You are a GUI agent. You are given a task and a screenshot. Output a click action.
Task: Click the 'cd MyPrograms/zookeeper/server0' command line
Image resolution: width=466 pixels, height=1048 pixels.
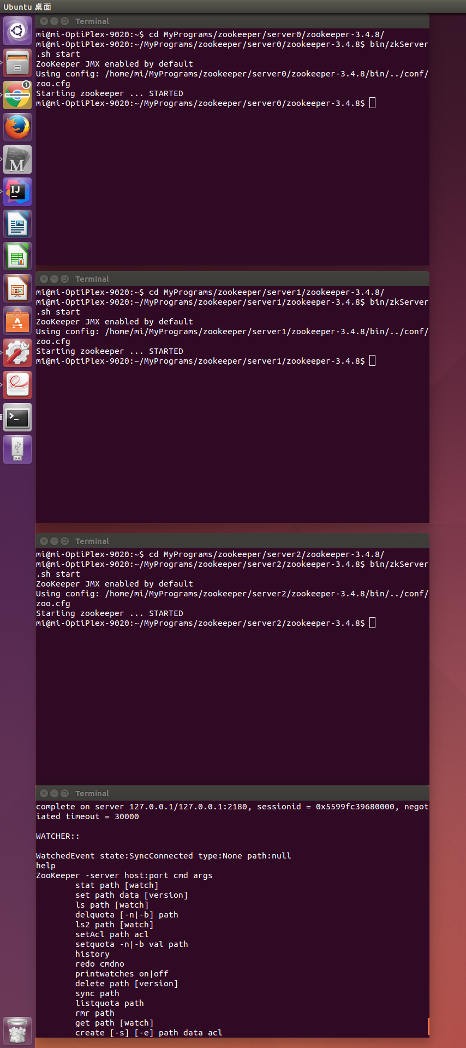[x=210, y=34]
